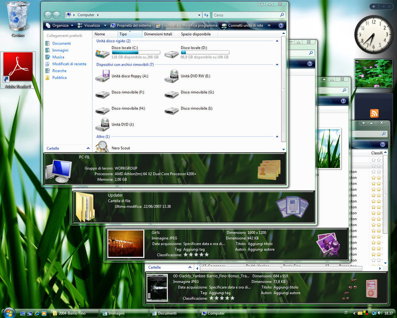
Task: Open the address bar dropdown next to Computer
Action: click(x=200, y=14)
